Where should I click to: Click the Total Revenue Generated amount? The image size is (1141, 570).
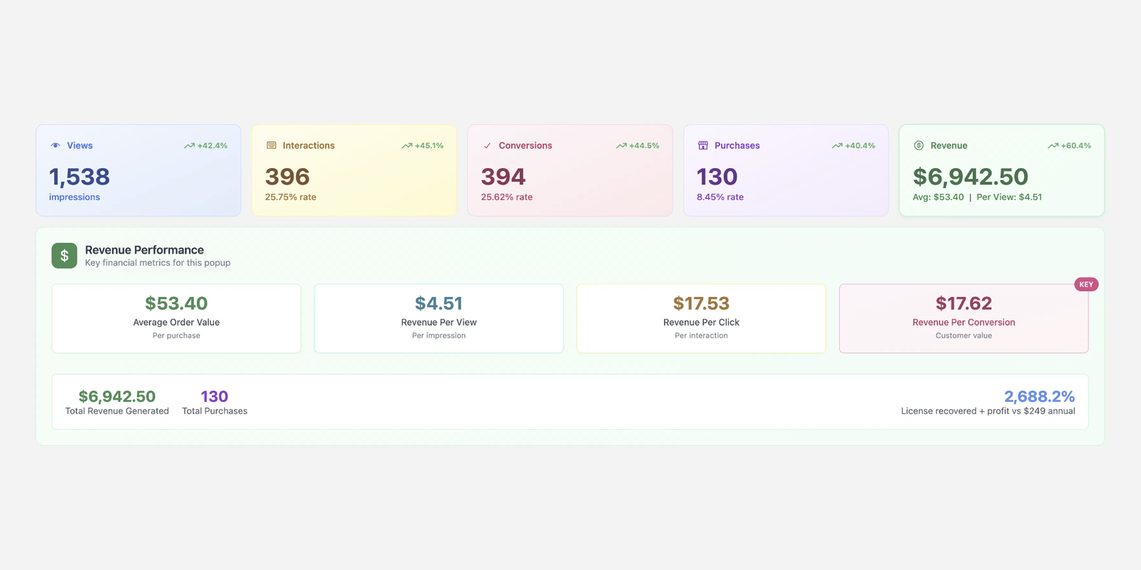[117, 396]
